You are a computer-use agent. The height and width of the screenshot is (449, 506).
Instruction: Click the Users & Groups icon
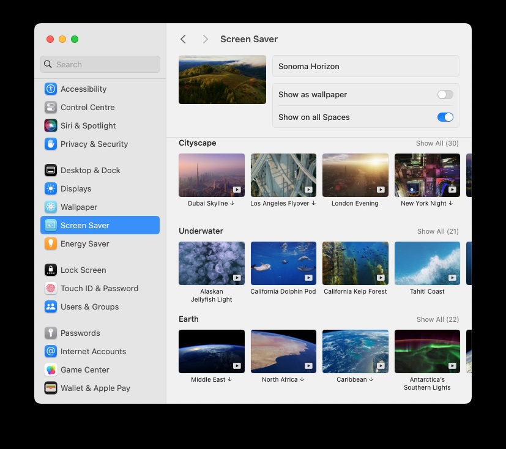tap(51, 306)
